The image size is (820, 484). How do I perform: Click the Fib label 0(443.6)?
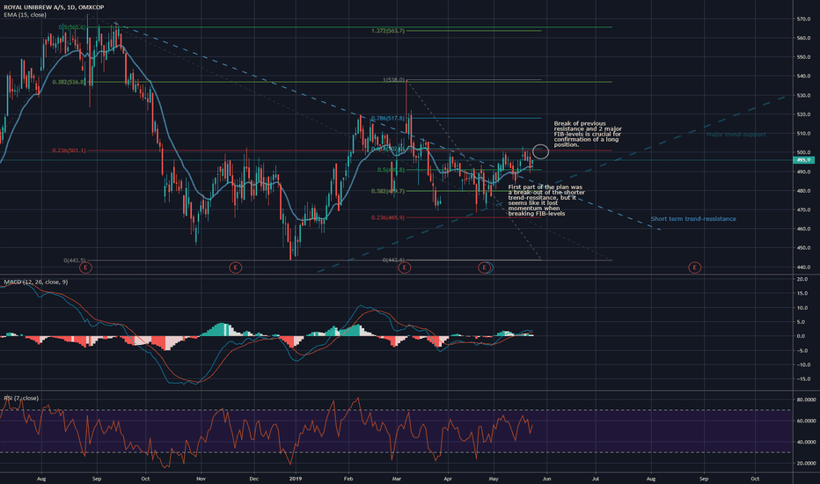tap(394, 260)
